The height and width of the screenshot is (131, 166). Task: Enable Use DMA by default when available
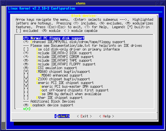26,94
